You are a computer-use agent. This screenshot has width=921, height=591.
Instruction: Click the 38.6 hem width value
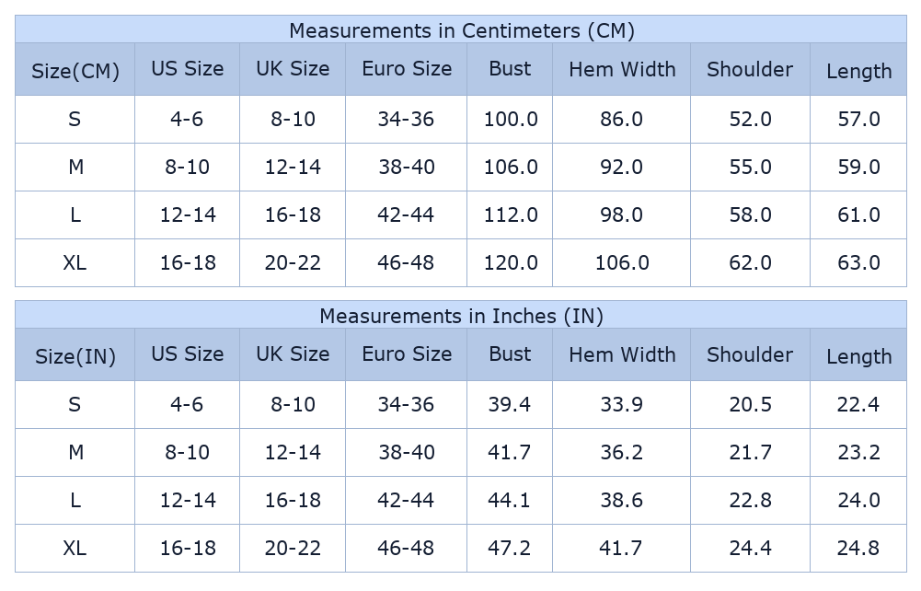(622, 501)
